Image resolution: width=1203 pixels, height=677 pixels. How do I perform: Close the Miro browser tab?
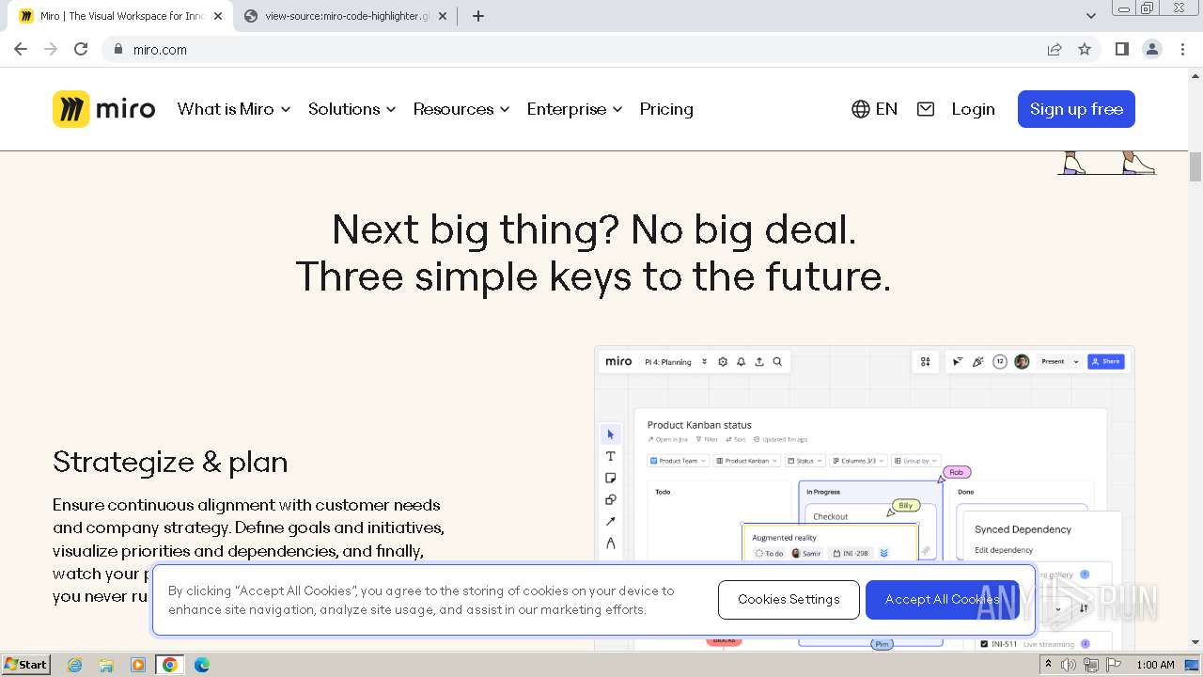[x=218, y=16]
